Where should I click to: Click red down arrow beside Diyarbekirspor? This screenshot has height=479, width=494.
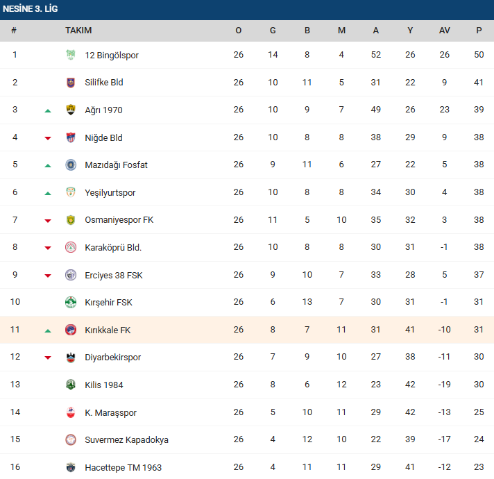[48, 358]
